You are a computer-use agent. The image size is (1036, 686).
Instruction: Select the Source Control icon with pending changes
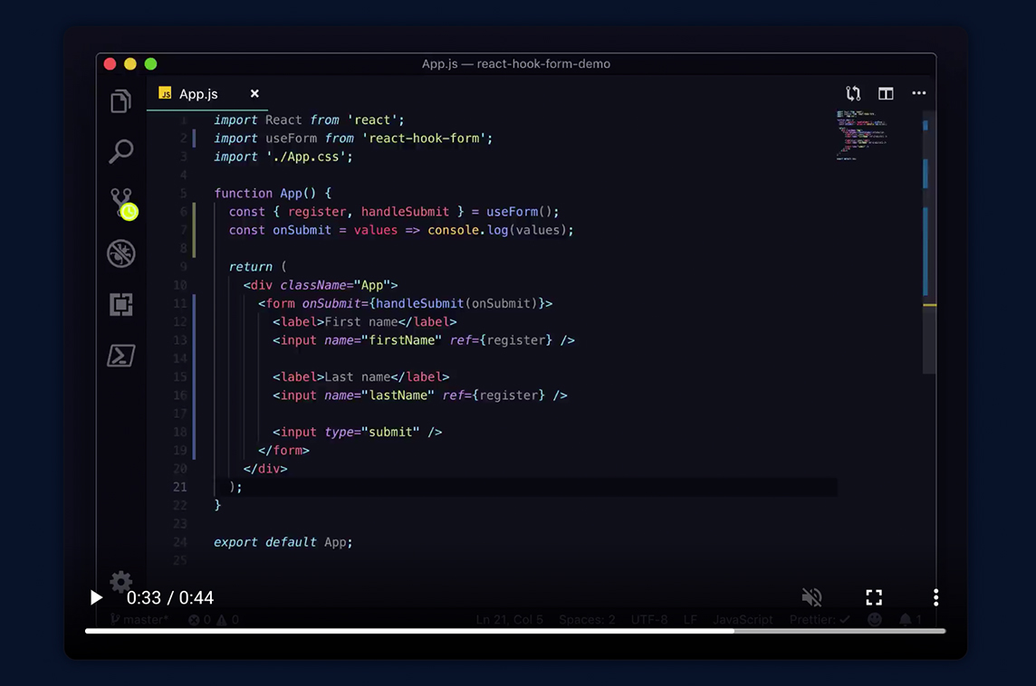[120, 201]
